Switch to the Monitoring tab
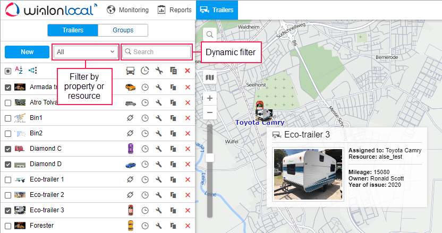Screen dimensions: 442x233 pos(127,10)
